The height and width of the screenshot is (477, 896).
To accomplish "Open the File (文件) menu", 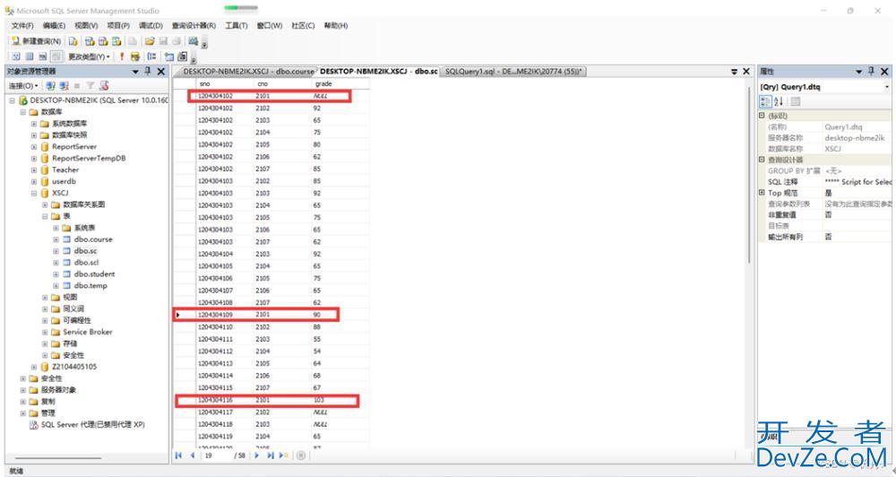I will coord(23,26).
